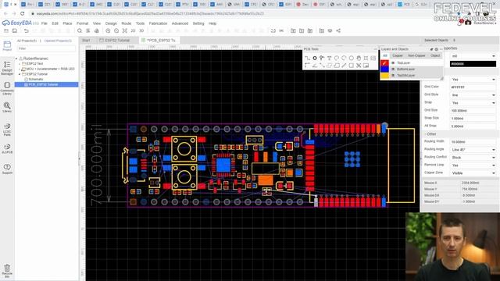Click the All Project(5) link

pos(27,41)
